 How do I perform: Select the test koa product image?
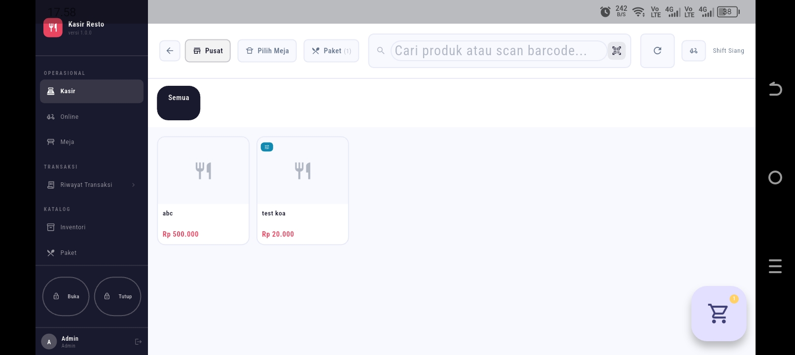303,171
